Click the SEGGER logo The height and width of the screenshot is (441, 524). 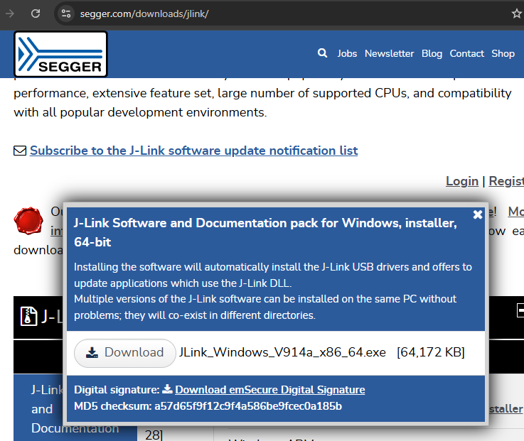pyautogui.click(x=60, y=54)
